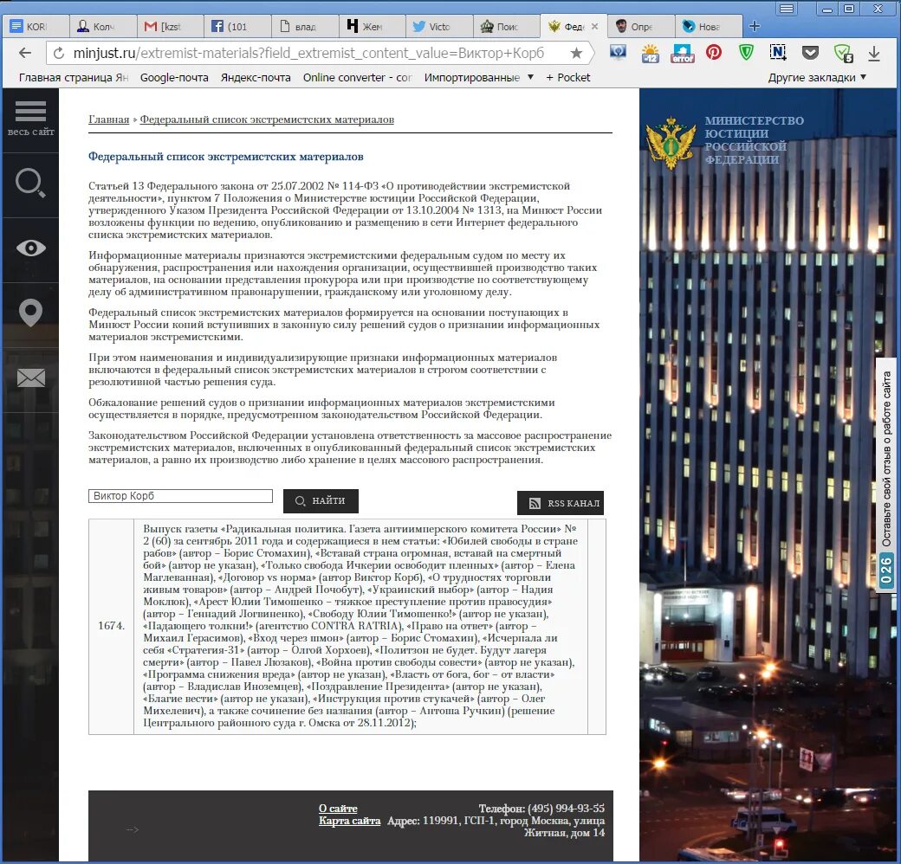The height and width of the screenshot is (864, 901).
Task: Open Главная страница Ян bookmark
Action: [x=73, y=78]
